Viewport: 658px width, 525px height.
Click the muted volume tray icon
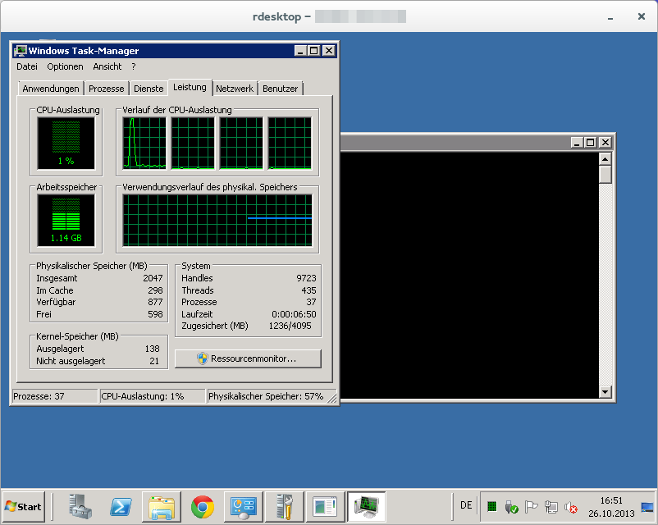click(x=572, y=507)
